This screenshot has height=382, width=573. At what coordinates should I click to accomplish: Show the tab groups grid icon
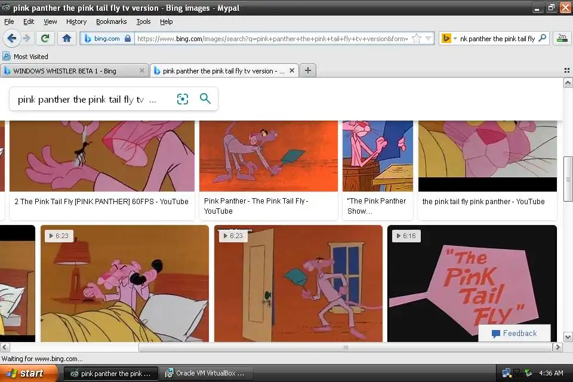[567, 70]
